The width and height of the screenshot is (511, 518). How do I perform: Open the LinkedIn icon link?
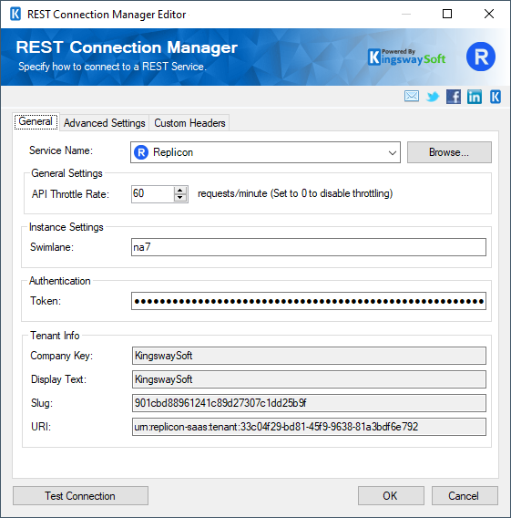(x=475, y=97)
